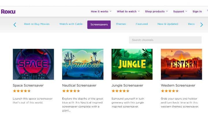Screen dimensions: 208x117
Task: Open the Nautical screensaver thumbnail
Action: pyautogui.click(x=83, y=64)
